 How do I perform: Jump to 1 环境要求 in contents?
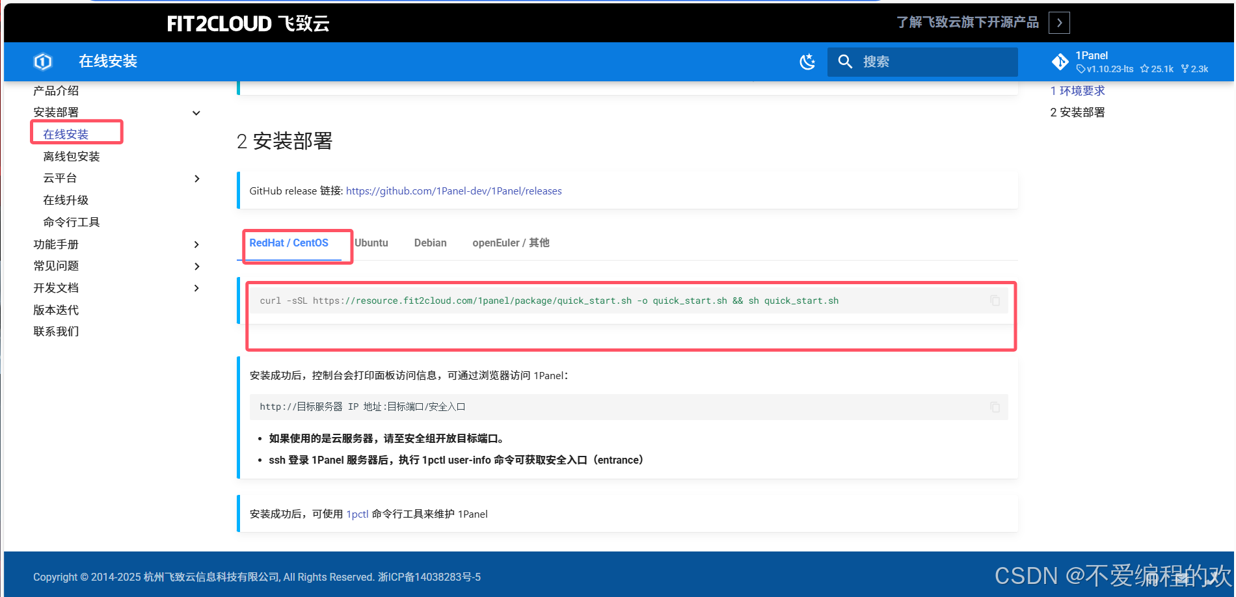(1077, 91)
